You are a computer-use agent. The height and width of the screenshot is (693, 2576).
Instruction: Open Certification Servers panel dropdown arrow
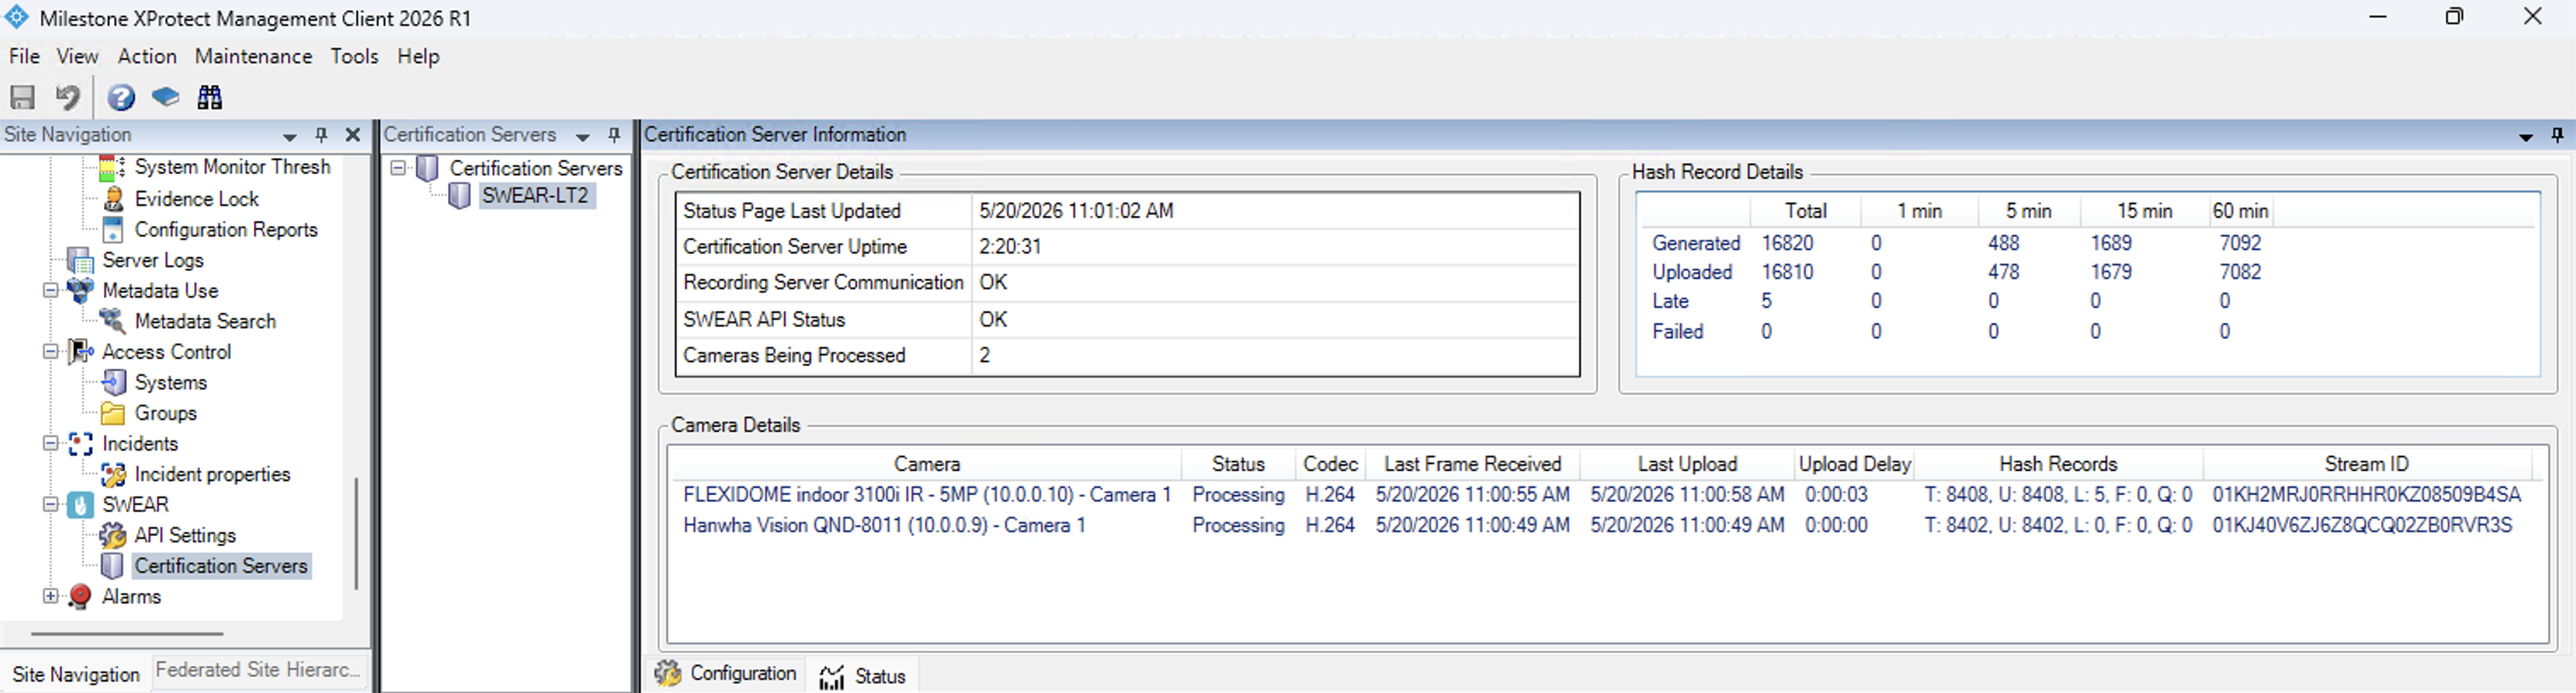pos(583,136)
